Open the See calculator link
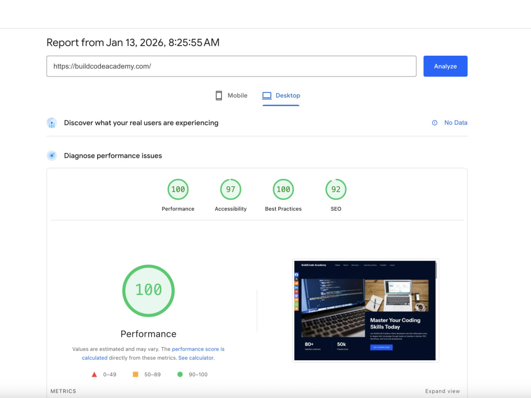The height and width of the screenshot is (398, 531). [x=196, y=358]
